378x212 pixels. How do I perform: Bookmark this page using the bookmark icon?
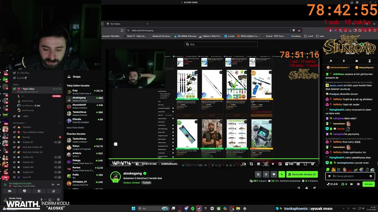pyautogui.click(x=122, y=30)
